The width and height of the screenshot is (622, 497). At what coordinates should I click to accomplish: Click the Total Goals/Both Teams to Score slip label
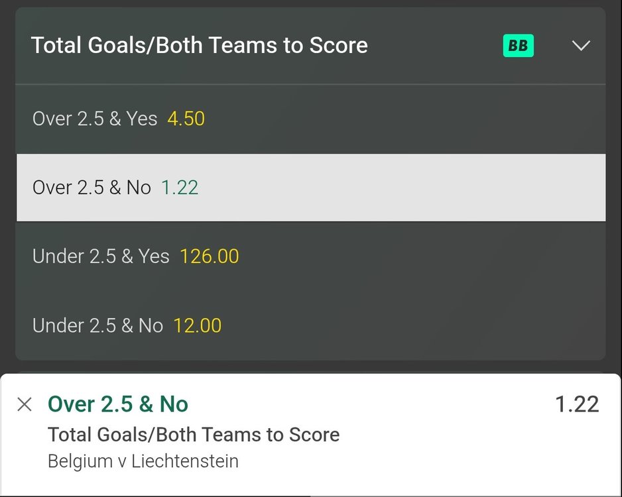pyautogui.click(x=193, y=435)
